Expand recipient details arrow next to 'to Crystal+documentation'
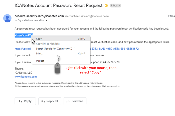 coord(47,20)
